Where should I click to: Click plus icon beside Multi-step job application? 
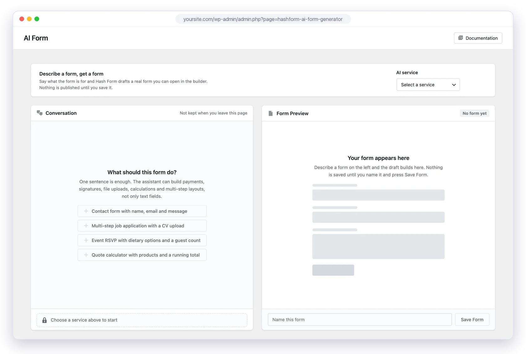click(x=86, y=226)
